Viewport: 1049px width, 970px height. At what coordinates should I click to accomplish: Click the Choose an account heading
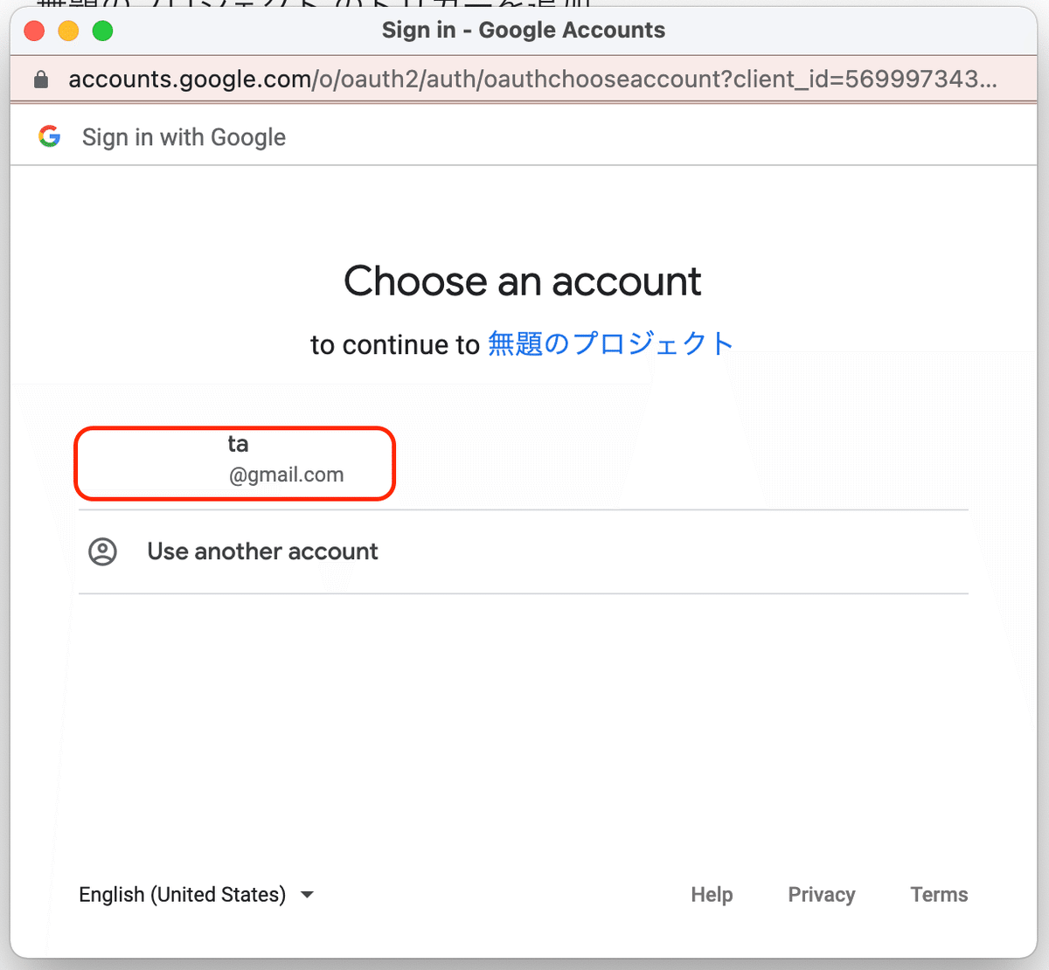click(x=523, y=281)
